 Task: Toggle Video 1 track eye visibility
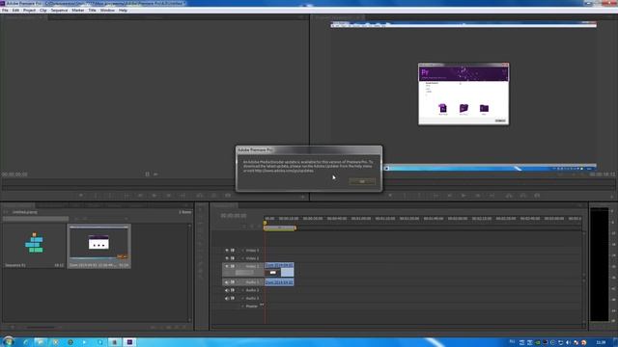click(x=227, y=266)
